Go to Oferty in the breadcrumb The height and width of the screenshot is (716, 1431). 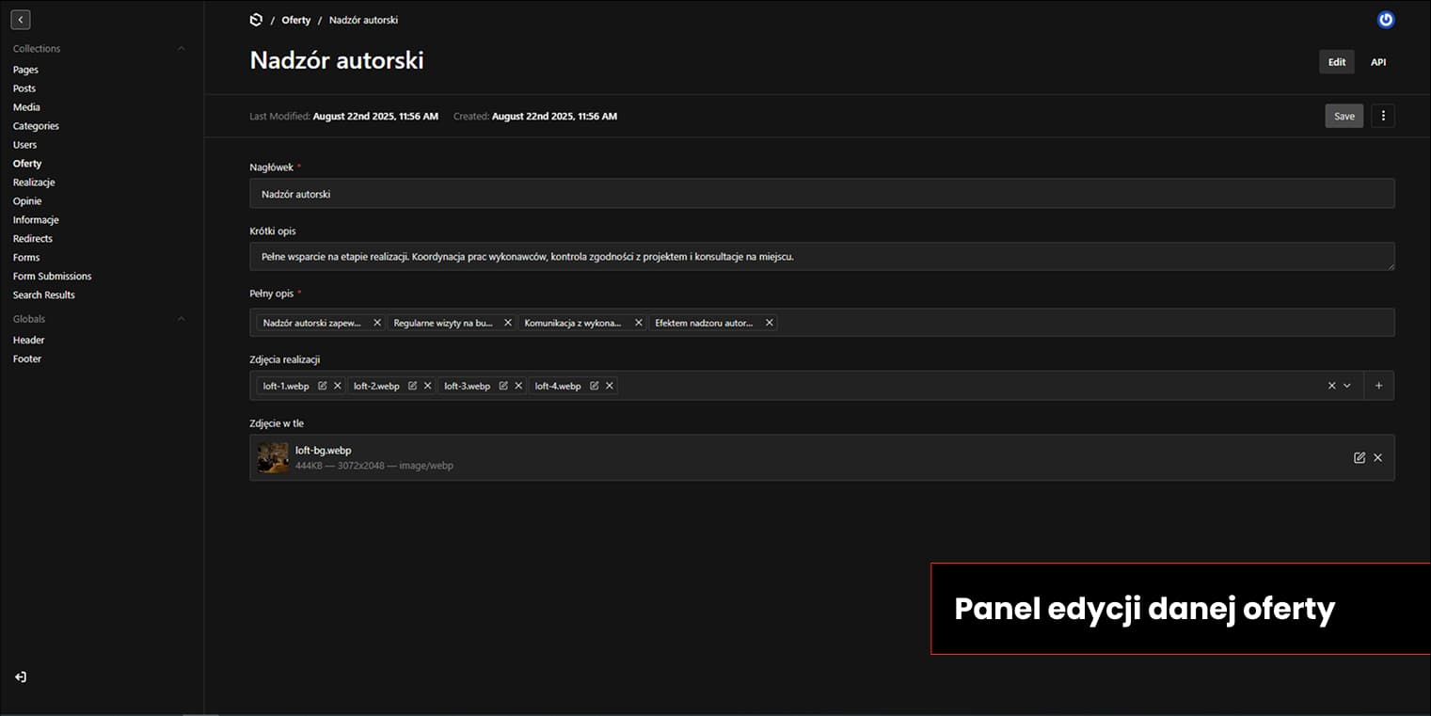click(295, 20)
